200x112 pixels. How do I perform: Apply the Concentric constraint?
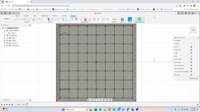coord(94,19)
